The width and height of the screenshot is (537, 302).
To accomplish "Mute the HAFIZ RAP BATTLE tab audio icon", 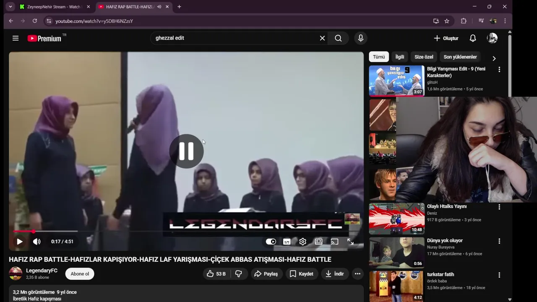I will click(159, 7).
